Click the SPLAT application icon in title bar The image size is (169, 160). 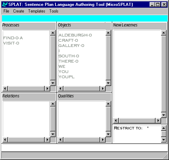click(5, 5)
